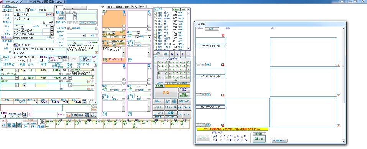
Task: Open the Map for postal code 612-0086
Action: 16,45
